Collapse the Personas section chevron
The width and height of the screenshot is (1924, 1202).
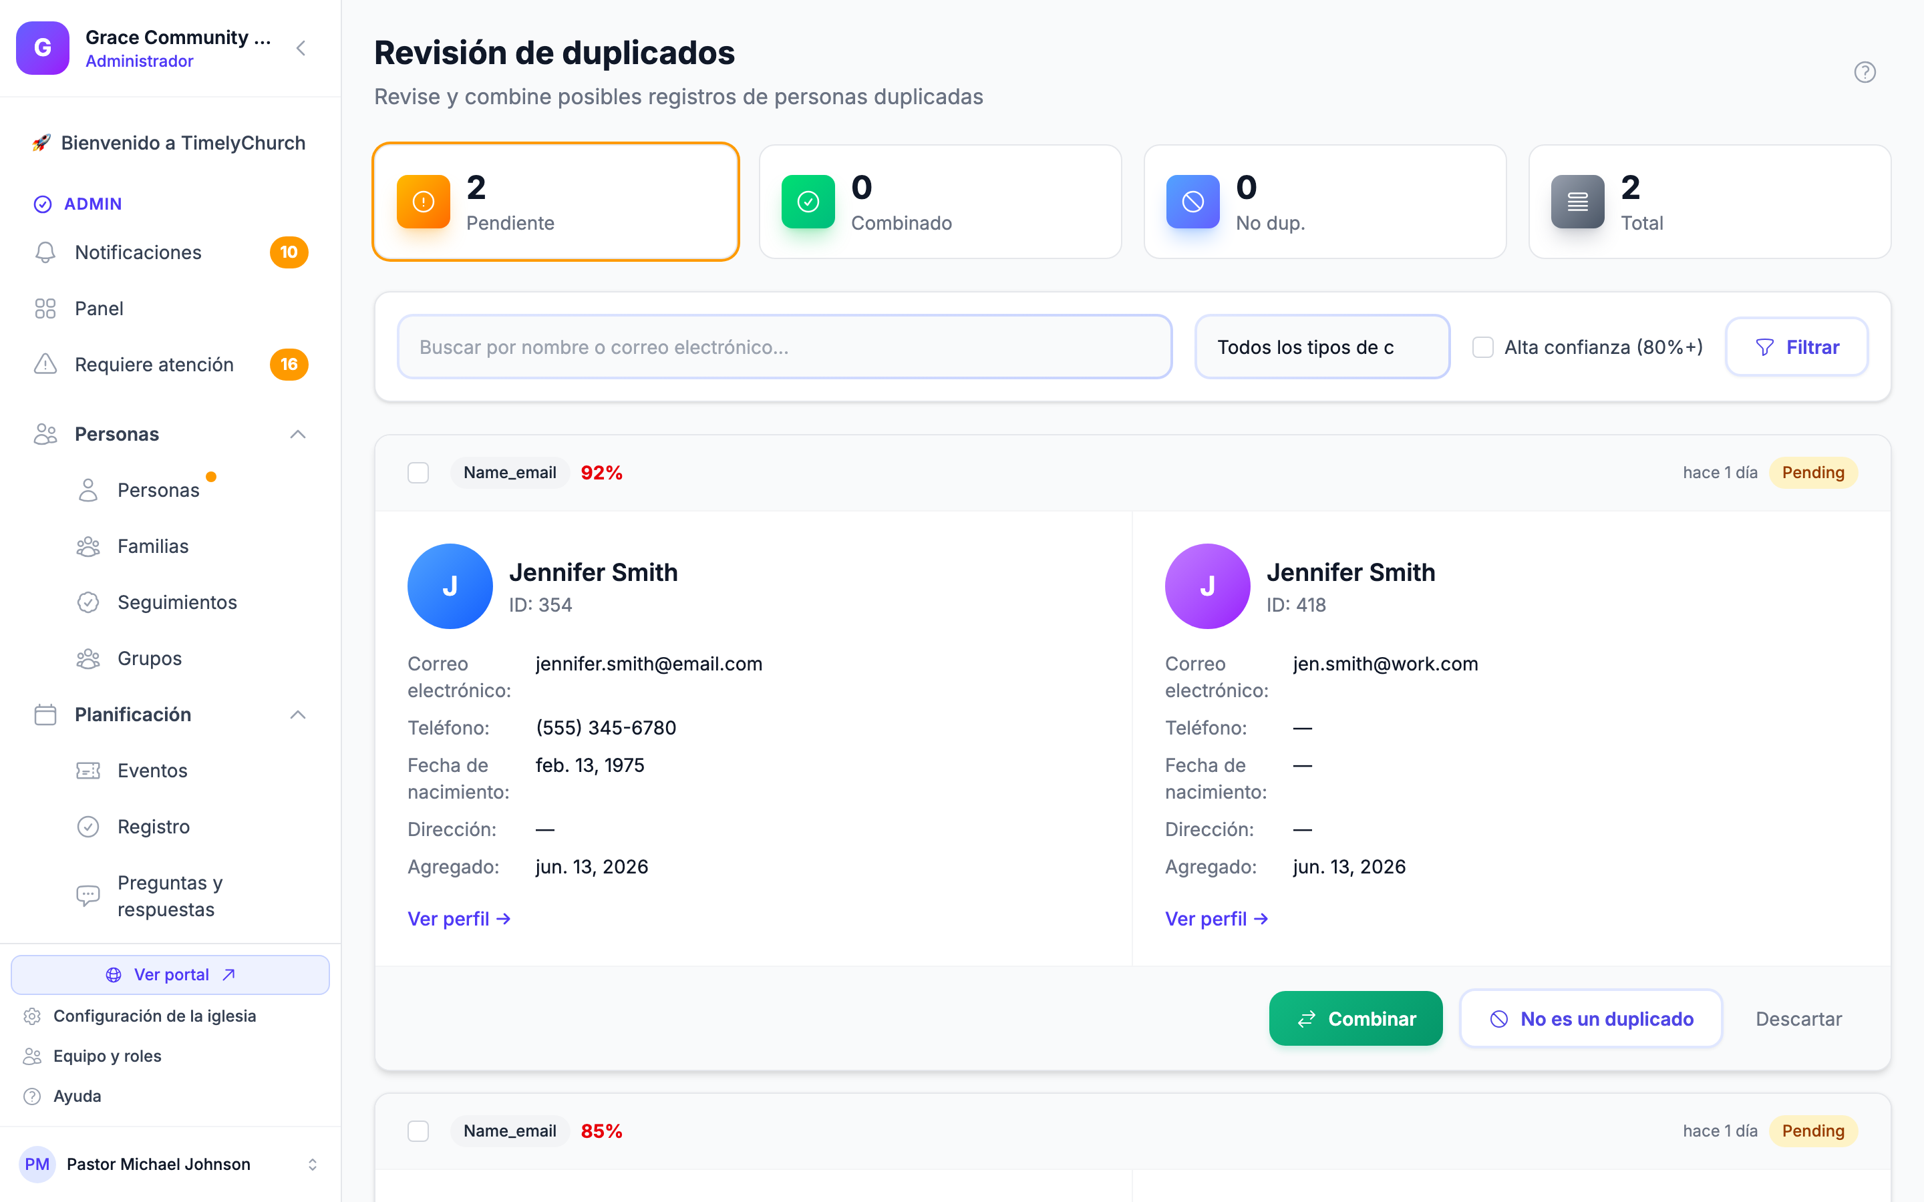click(298, 434)
